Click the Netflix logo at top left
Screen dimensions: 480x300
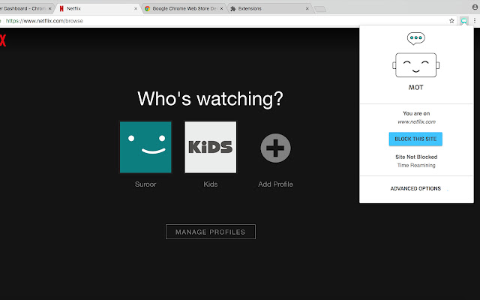click(x=3, y=40)
